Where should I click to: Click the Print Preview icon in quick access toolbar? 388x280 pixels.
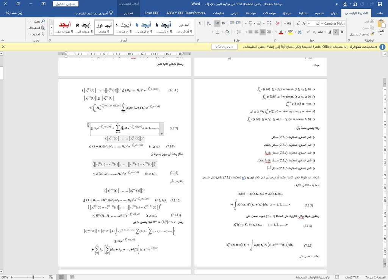click(x=345, y=4)
